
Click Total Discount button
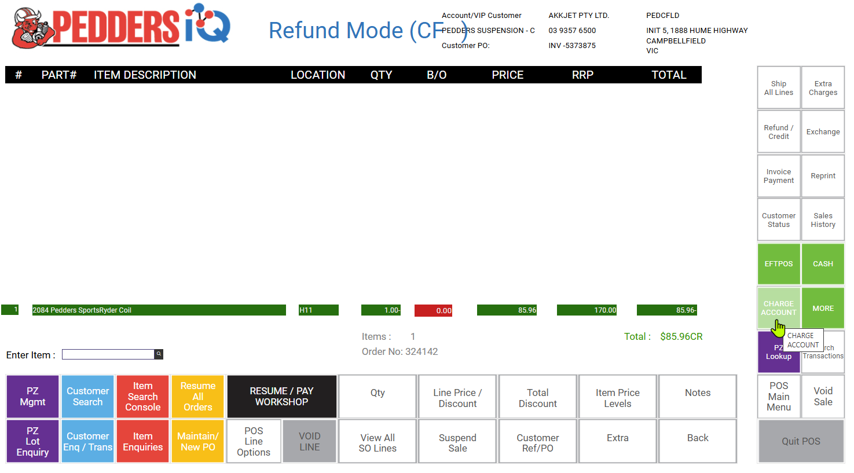[x=537, y=397]
